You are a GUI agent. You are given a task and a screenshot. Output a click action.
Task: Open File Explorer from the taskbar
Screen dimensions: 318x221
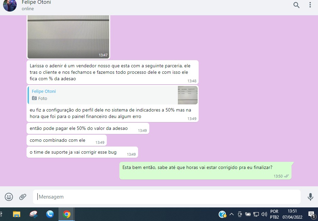tap(16, 214)
